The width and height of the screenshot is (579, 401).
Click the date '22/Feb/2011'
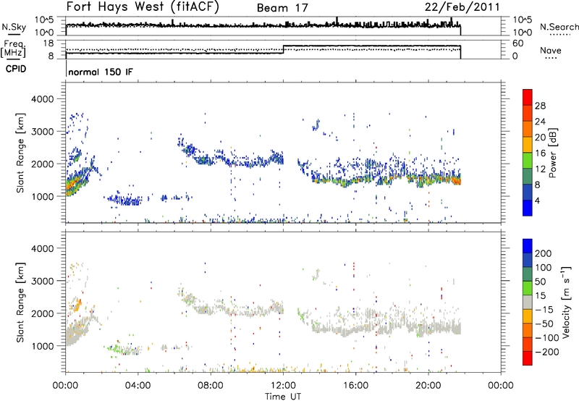(x=462, y=7)
